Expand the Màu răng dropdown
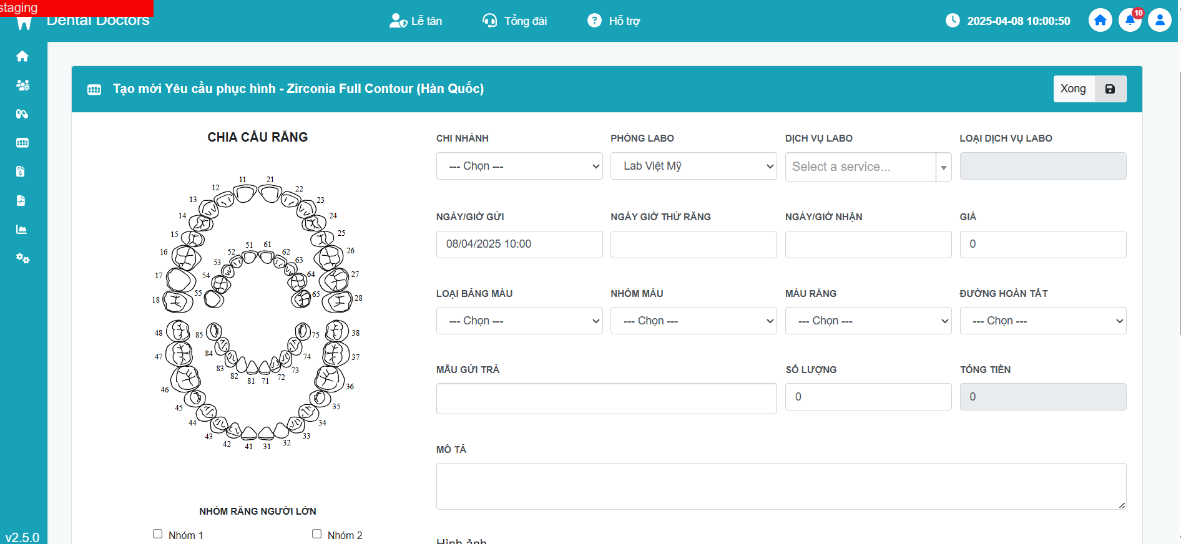 (x=868, y=321)
